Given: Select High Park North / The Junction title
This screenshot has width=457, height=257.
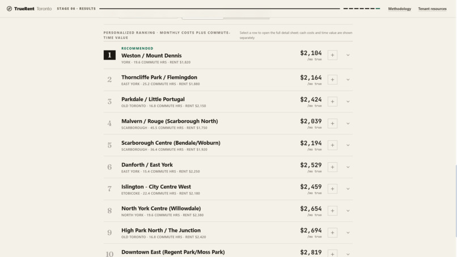Looking at the screenshot, I should (x=160, y=230).
